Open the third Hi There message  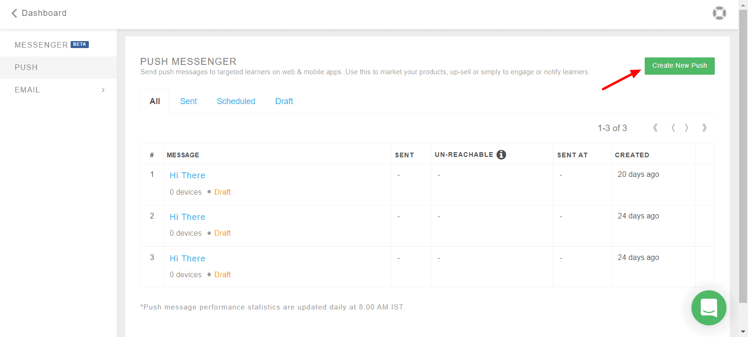pos(187,259)
